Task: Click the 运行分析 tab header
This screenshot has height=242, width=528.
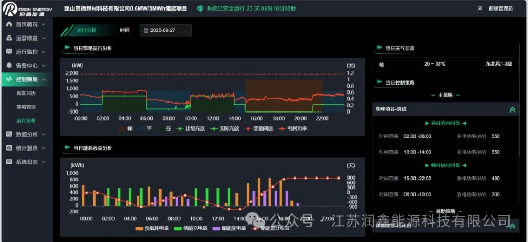Action: tap(87, 30)
